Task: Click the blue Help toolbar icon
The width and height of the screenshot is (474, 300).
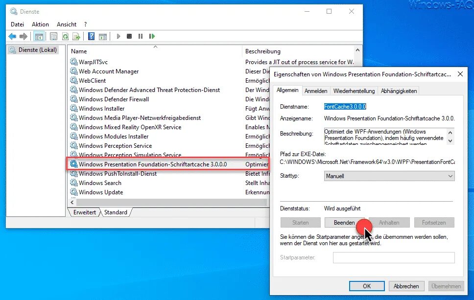Action: (x=91, y=37)
